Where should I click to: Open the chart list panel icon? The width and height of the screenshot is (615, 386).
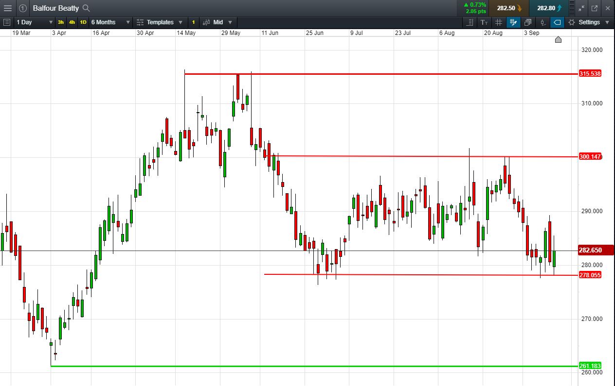[x=6, y=22]
